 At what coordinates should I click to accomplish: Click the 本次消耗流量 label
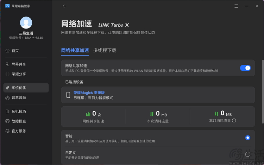point(158,121)
